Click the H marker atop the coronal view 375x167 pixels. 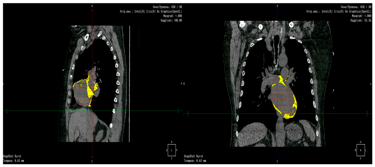(277, 6)
